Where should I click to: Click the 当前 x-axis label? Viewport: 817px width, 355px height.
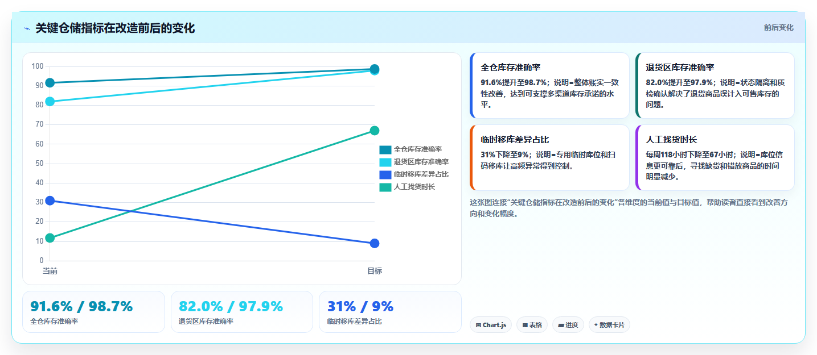coord(50,271)
